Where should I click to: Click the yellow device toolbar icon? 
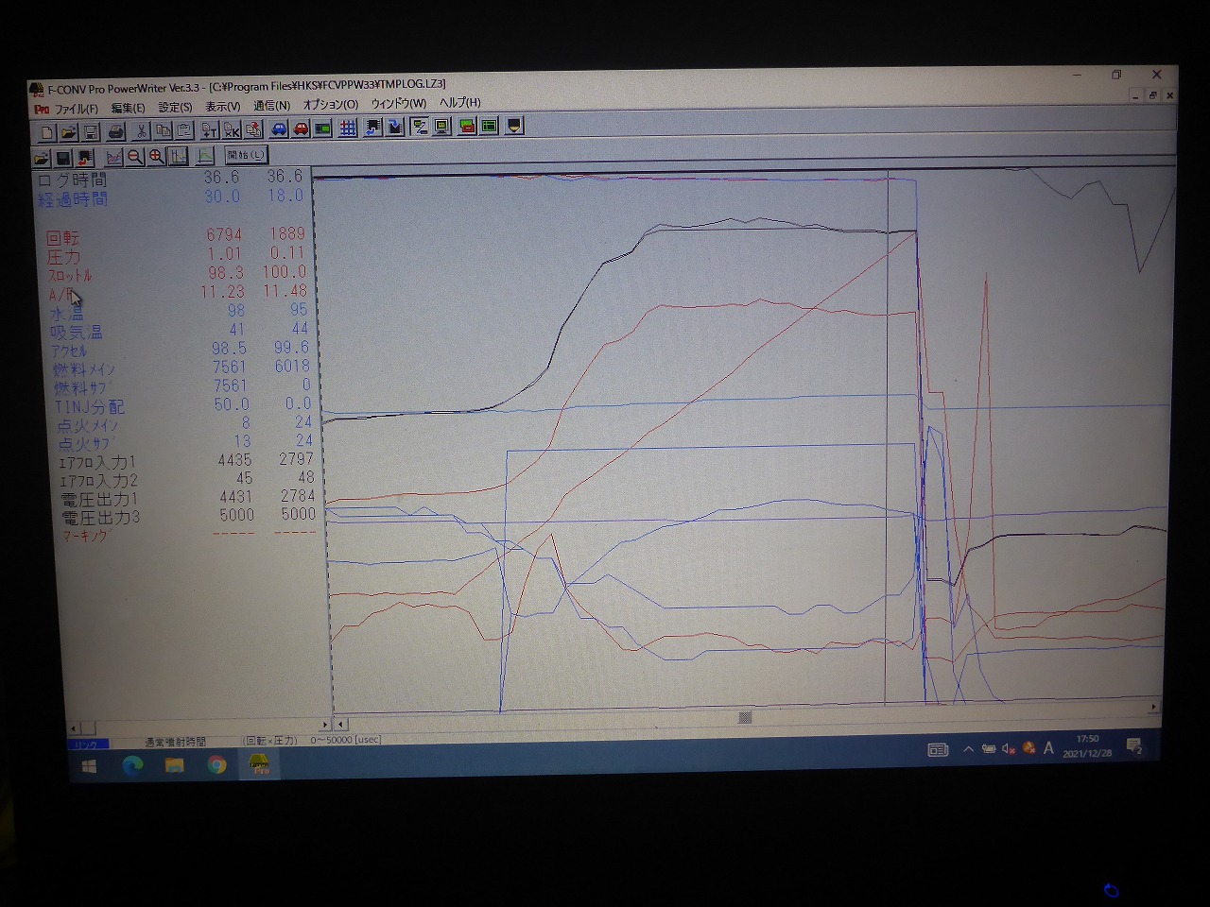click(514, 125)
